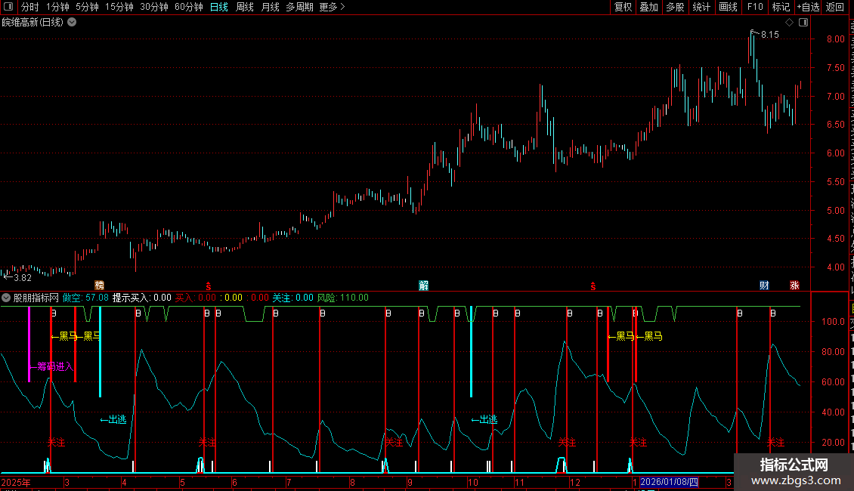Screen dimensions: 854x491
Task: Select the 60分钟 period tab
Action: click(189, 7)
